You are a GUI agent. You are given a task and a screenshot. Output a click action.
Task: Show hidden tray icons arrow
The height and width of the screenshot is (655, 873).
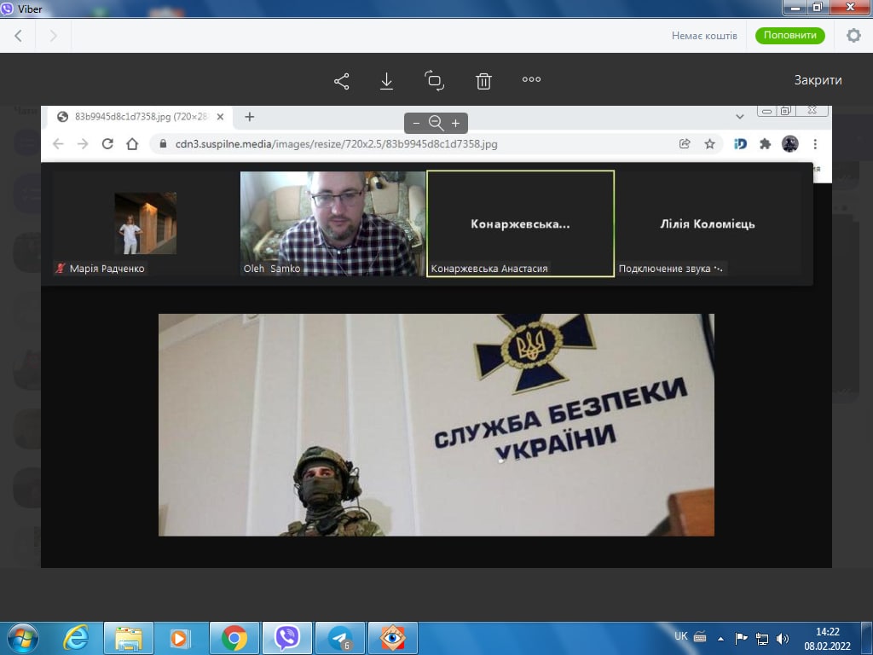(x=721, y=639)
